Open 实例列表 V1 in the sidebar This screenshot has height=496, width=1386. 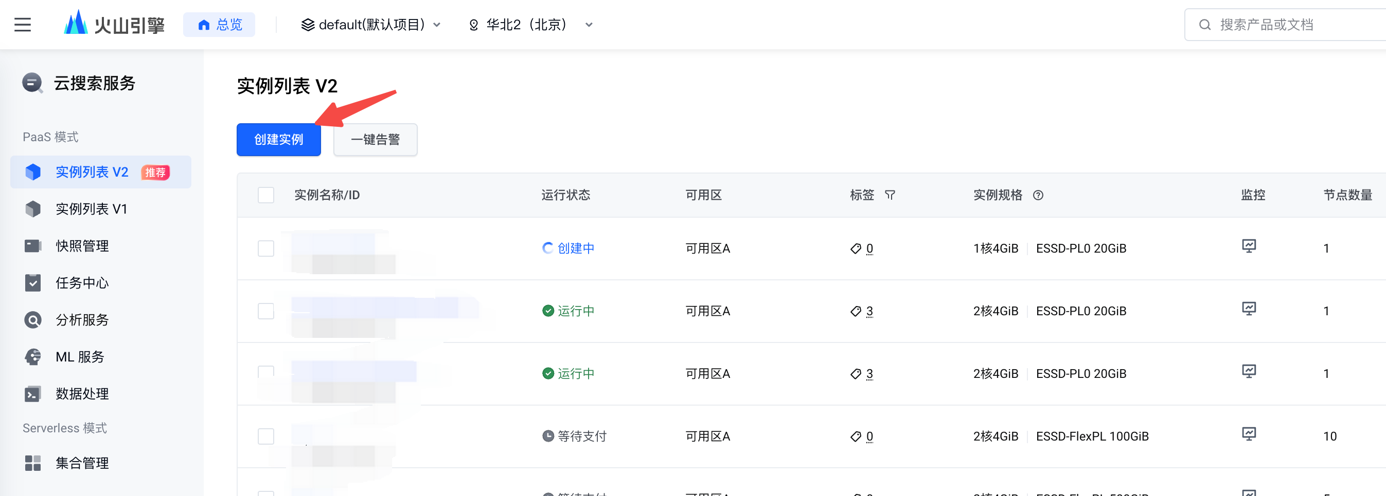(x=101, y=209)
